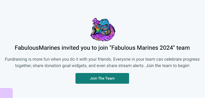Click the gold skull emblem on the marine
This screenshot has height=98, width=205.
pyautogui.click(x=106, y=32)
